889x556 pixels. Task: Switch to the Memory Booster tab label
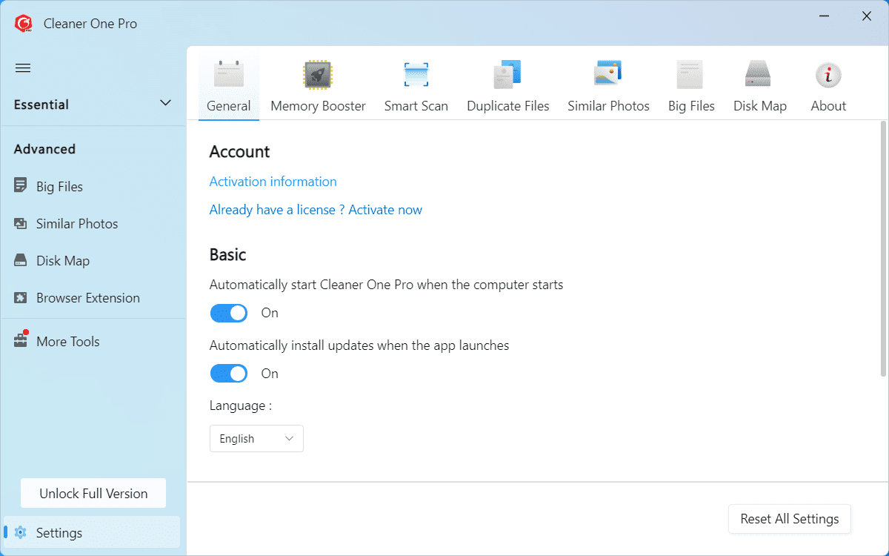[318, 106]
